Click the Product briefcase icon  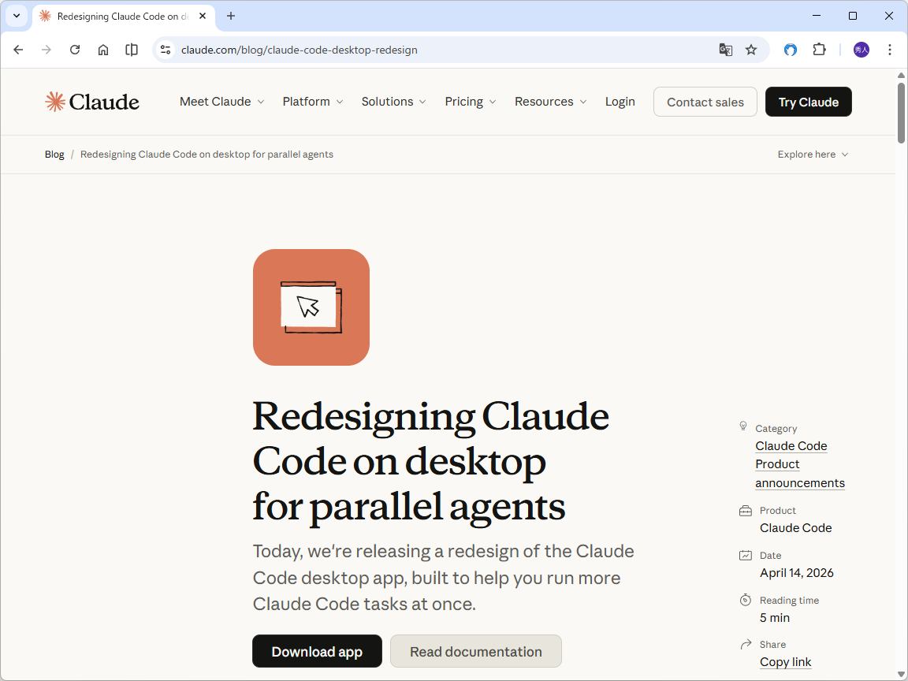[746, 511]
